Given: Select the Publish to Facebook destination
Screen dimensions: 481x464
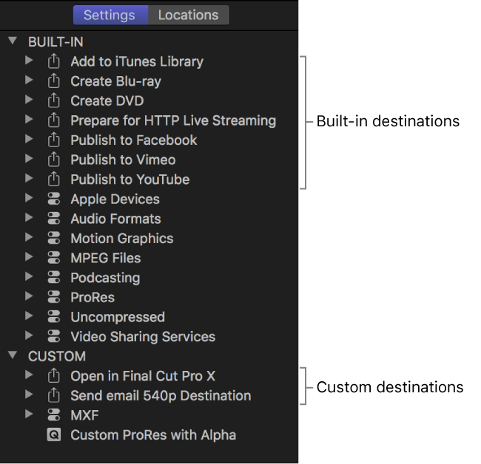Looking at the screenshot, I should pyautogui.click(x=134, y=140).
